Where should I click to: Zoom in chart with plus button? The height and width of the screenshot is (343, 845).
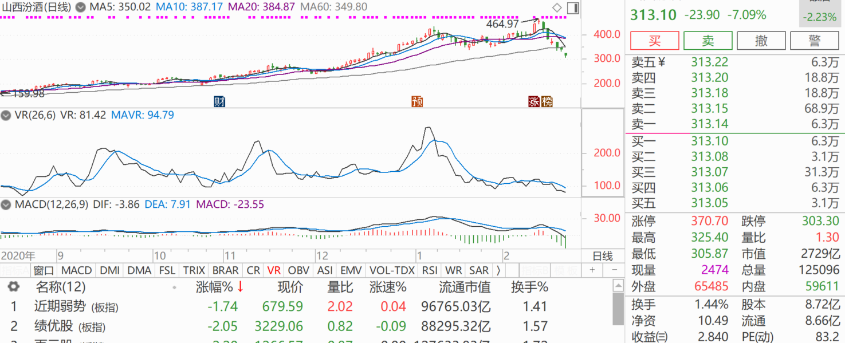[x=592, y=270]
